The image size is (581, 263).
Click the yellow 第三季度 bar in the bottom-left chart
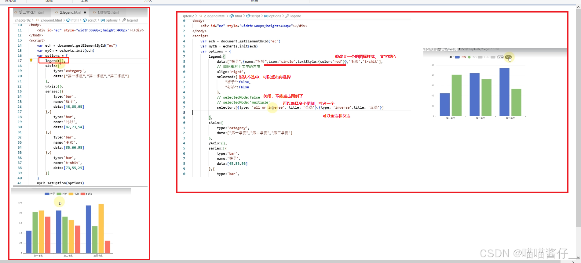click(101, 229)
